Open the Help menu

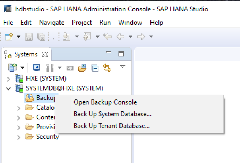156,23
